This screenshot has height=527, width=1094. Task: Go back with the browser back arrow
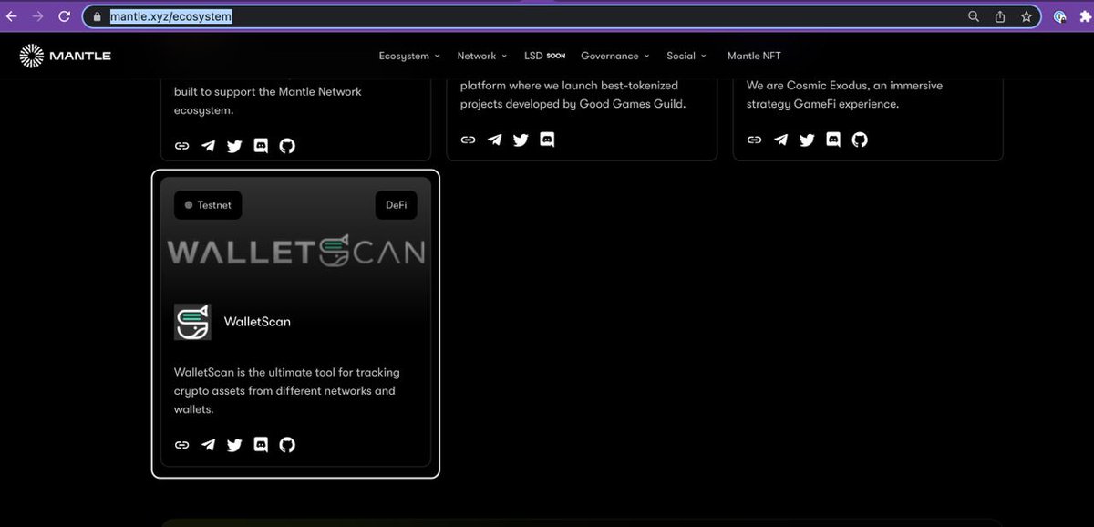click(x=12, y=16)
